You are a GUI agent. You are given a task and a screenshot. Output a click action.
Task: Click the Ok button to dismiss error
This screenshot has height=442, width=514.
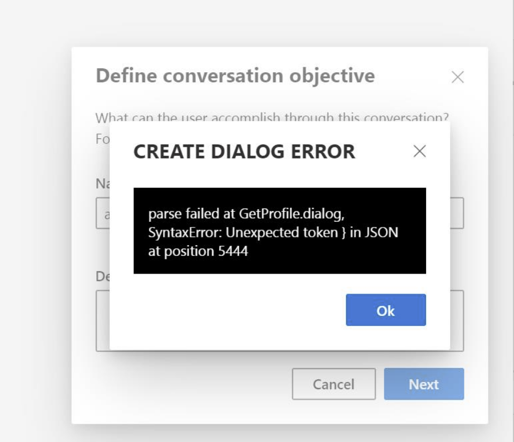385,310
